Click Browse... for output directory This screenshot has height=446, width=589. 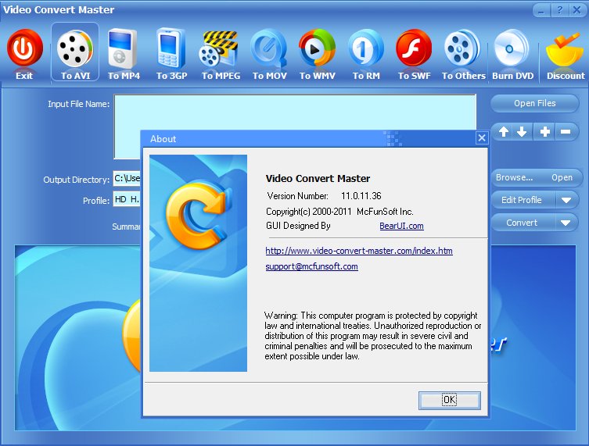coord(514,177)
